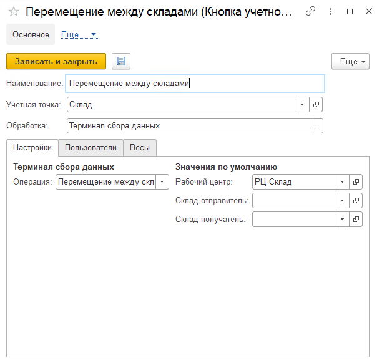This screenshot has height=363, width=377.
Task: Open the Рабочий центр item form
Action: coord(356,182)
